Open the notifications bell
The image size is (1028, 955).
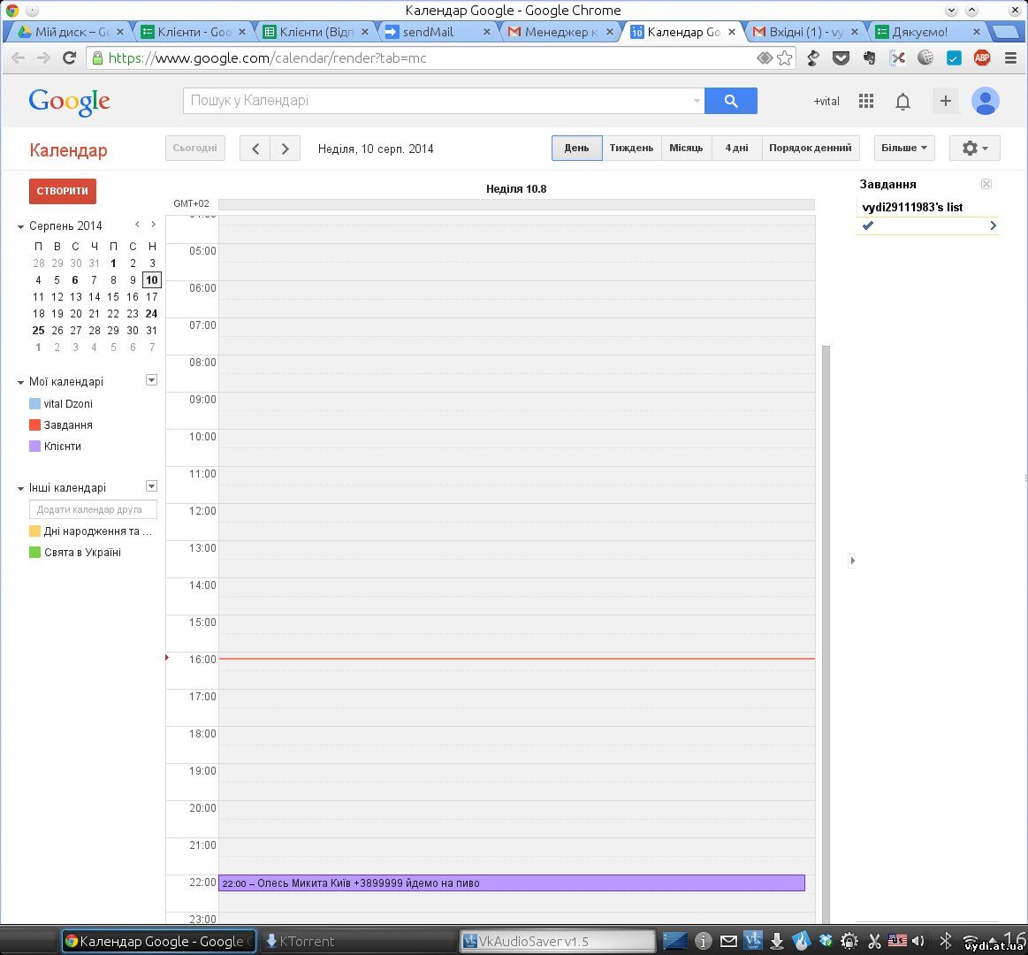tap(902, 102)
